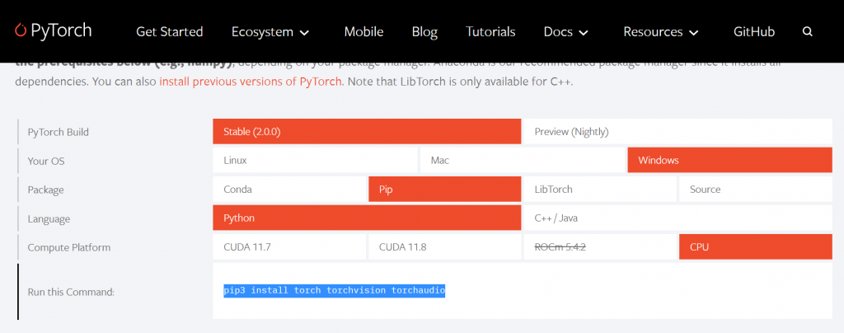Select the Stable (2.0.0) build
Screen dimensions: 844x333
[367, 131]
